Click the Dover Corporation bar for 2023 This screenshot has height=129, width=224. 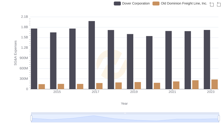207,60
